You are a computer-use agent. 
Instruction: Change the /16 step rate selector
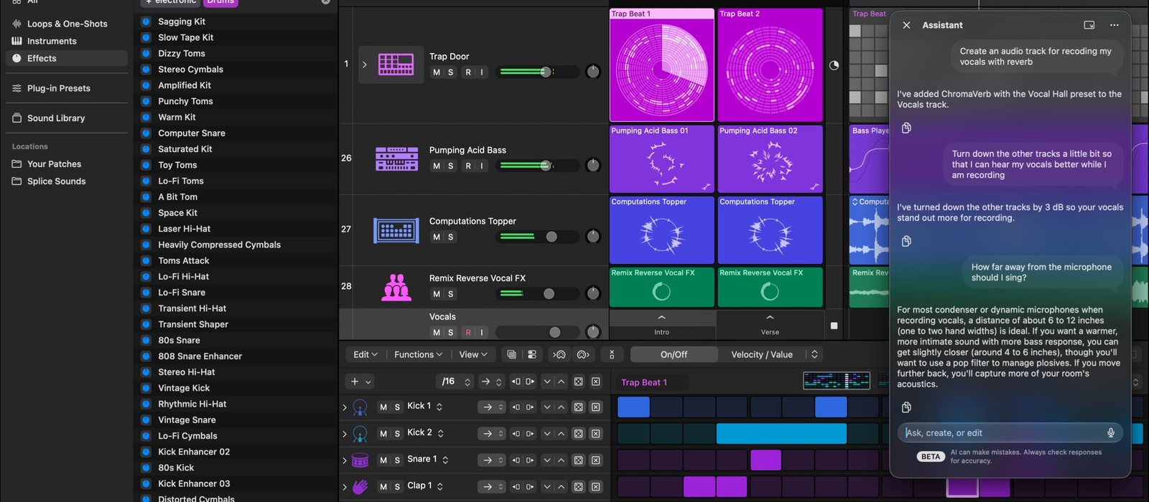pos(456,382)
